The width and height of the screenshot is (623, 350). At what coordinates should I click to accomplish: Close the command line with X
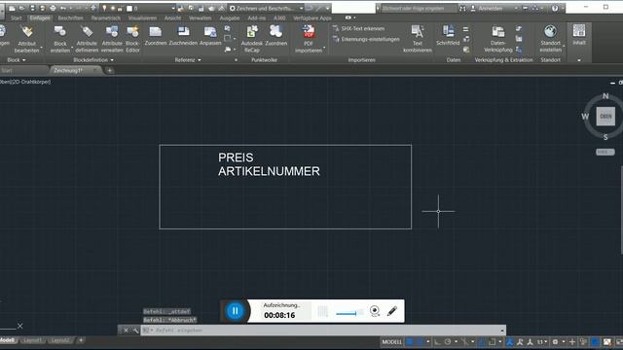[x=126, y=331]
